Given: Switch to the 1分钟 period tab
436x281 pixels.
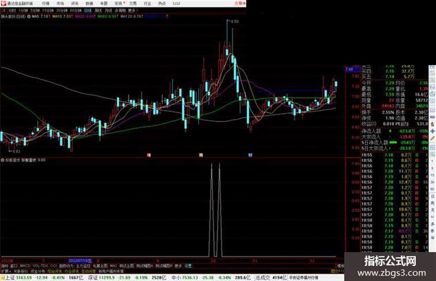Looking at the screenshot, I should pyautogui.click(x=23, y=10).
